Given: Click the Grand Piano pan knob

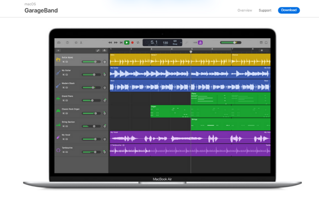Looking at the screenshot, I should tap(105, 100).
